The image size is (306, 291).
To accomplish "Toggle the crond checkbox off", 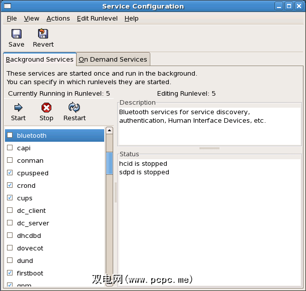I will (10, 185).
